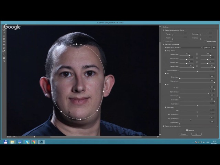Screen dimensions: 220x165
Task: Toggle the Eye Size link icon
Action: coord(197,54)
